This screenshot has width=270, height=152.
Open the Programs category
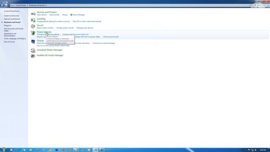[x=8, y=25]
